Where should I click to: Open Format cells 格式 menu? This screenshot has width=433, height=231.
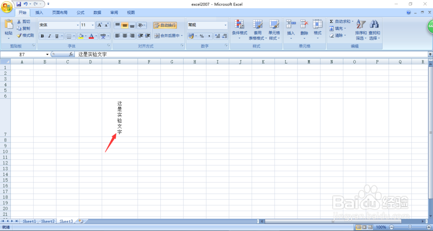coord(317,29)
